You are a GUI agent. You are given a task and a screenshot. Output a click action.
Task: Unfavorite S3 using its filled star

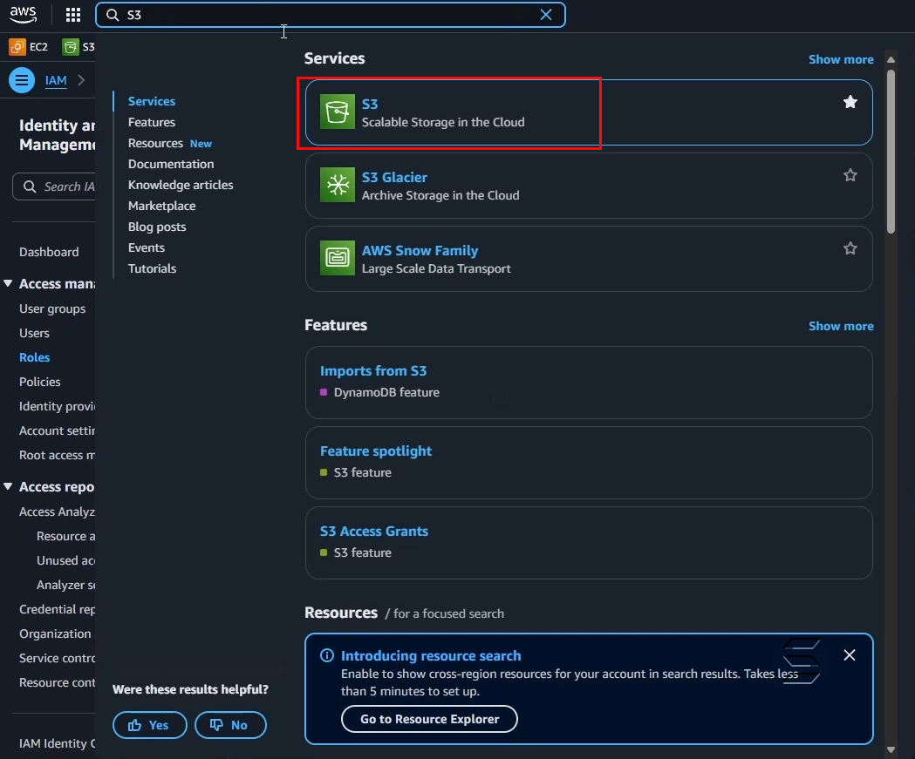point(850,102)
